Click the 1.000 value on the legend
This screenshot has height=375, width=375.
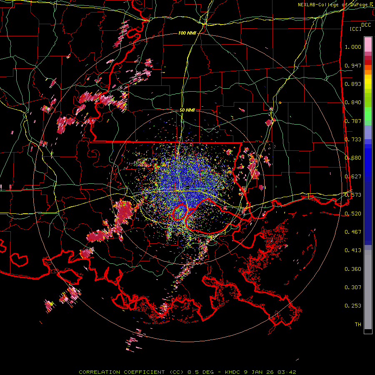pyautogui.click(x=353, y=47)
